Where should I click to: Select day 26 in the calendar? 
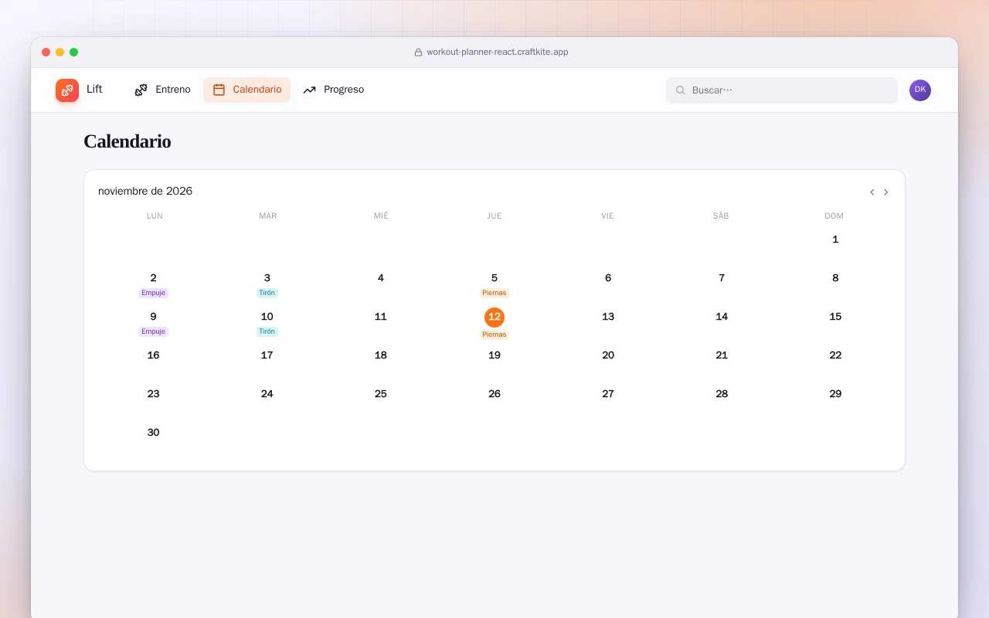(494, 394)
